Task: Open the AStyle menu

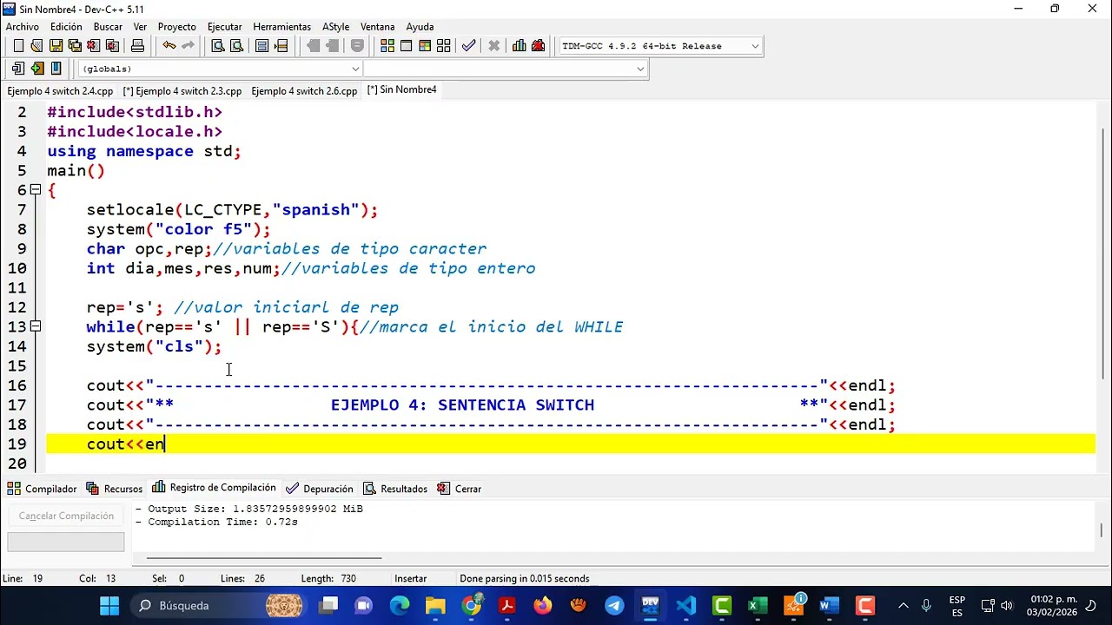Action: point(336,27)
